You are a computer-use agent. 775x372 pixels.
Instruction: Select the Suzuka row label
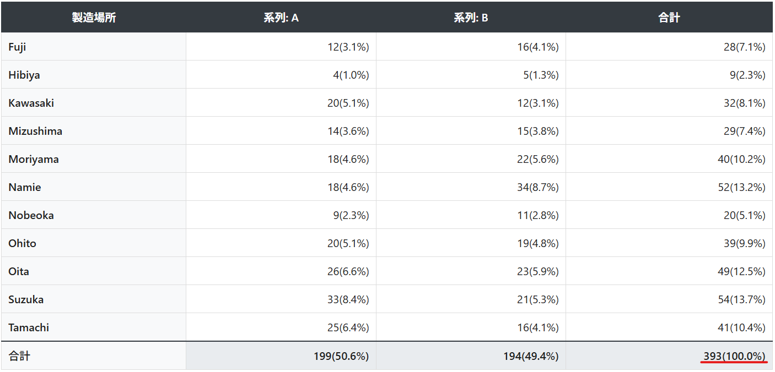(x=26, y=299)
